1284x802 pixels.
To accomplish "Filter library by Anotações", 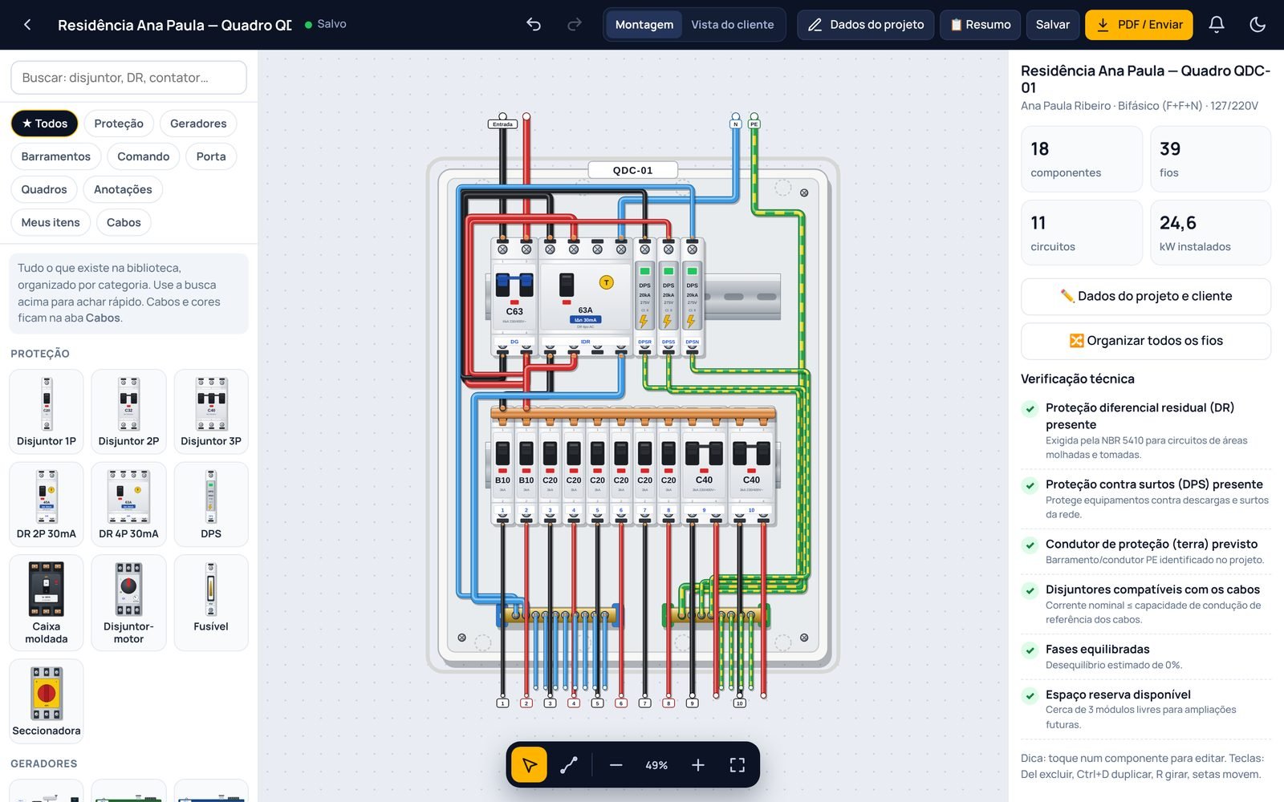I will click(123, 189).
